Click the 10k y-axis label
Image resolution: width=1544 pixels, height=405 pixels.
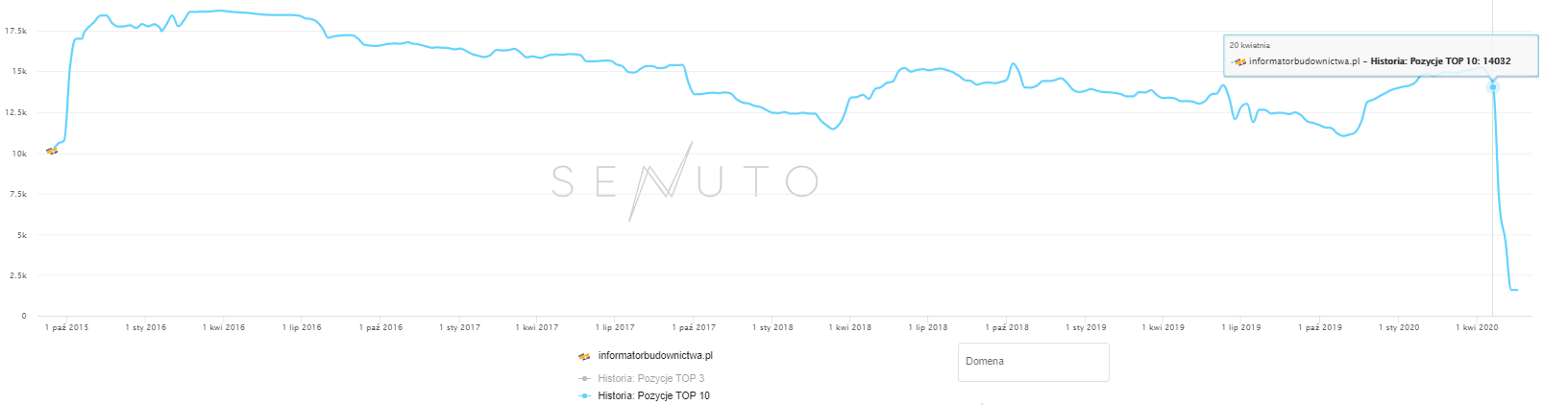click(x=18, y=154)
